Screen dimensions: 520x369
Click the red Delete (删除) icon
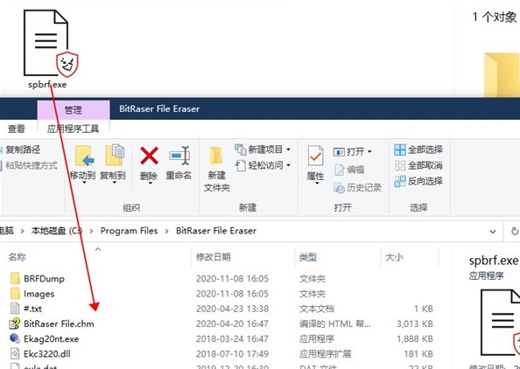[x=149, y=156]
